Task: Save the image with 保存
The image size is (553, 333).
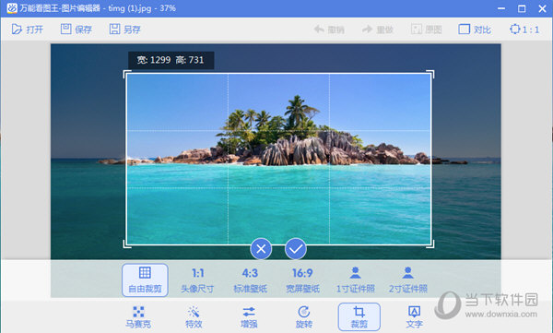Action: [x=76, y=29]
